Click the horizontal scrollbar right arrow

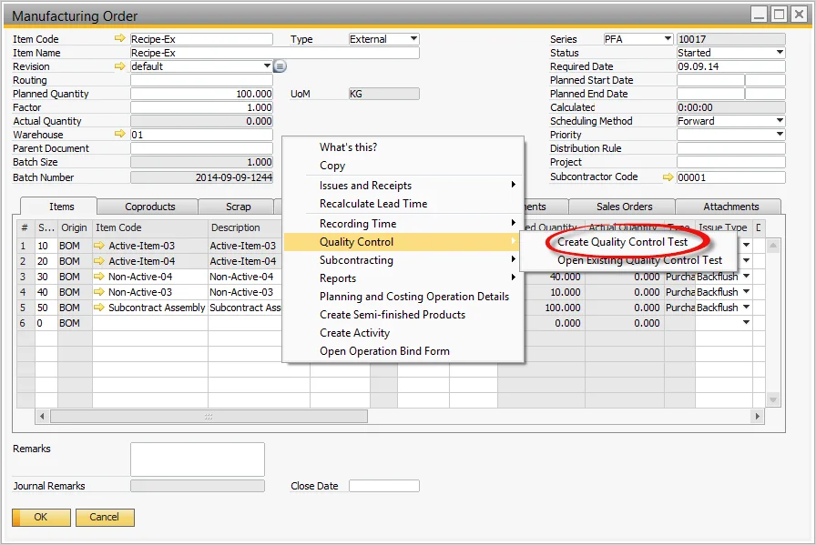(757, 416)
